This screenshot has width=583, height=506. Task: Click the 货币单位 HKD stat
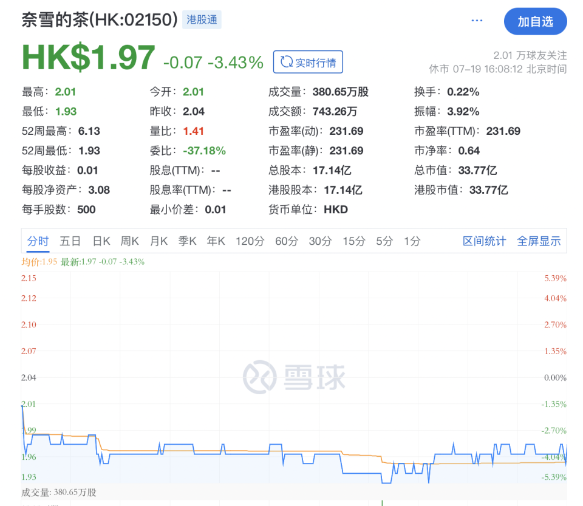coord(309,210)
